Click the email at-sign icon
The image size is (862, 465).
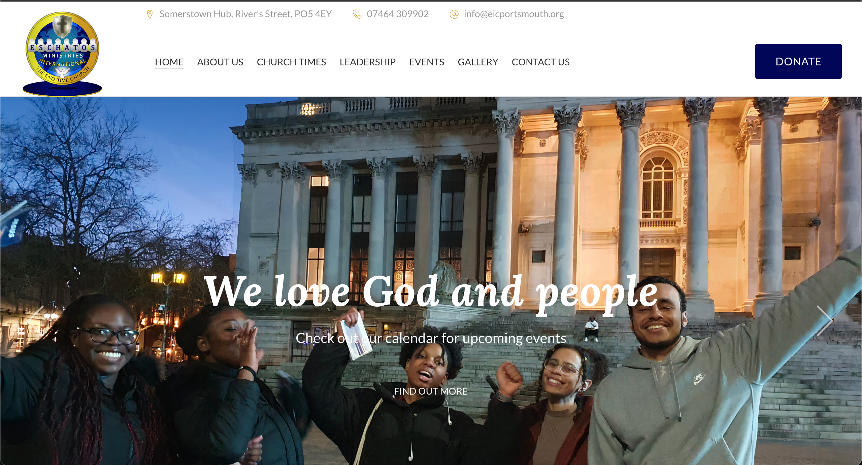click(454, 14)
